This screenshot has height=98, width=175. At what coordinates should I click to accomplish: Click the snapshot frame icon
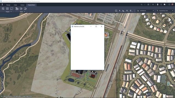[11, 9]
